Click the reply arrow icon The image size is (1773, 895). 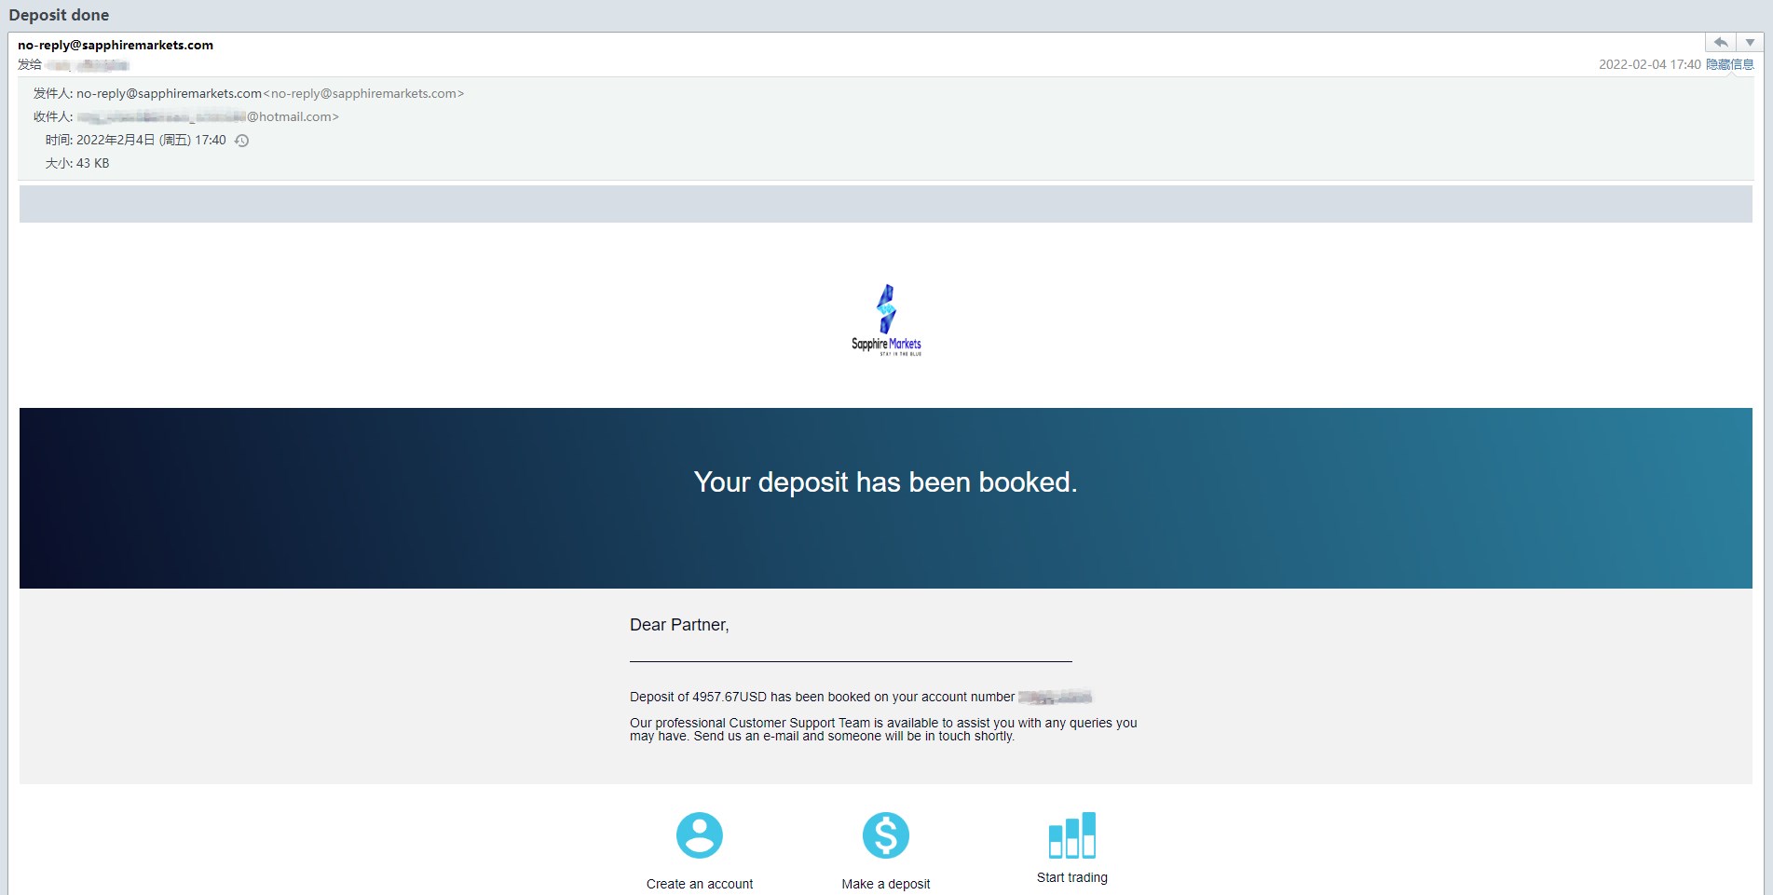(x=1721, y=43)
